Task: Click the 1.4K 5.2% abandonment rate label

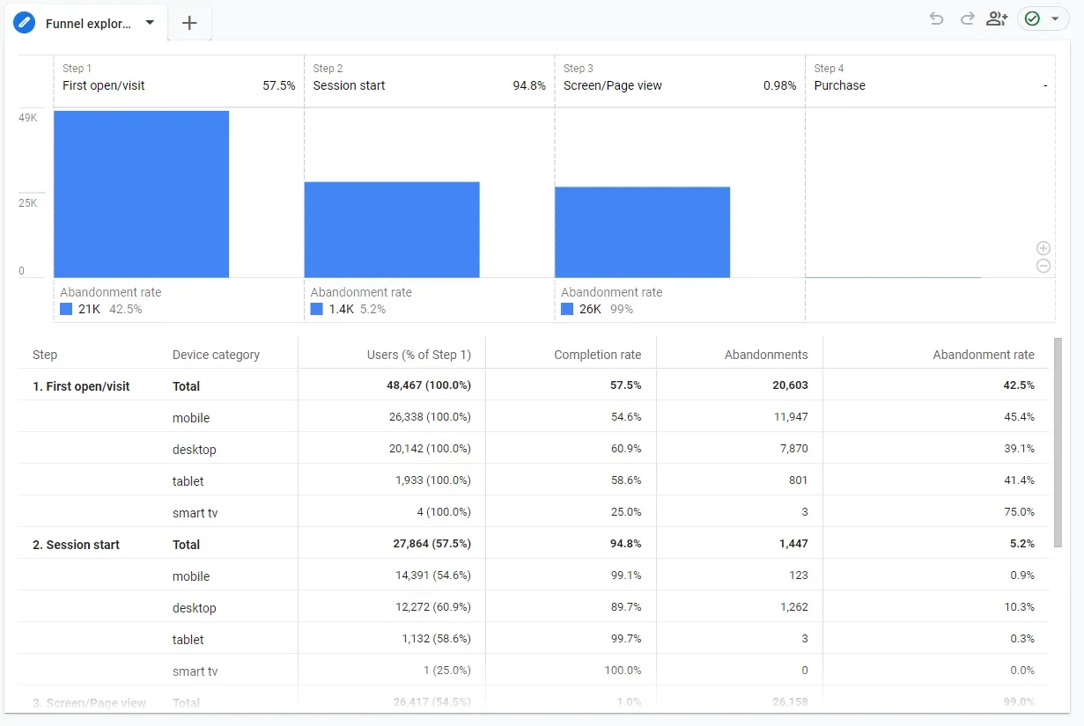Action: (357, 309)
